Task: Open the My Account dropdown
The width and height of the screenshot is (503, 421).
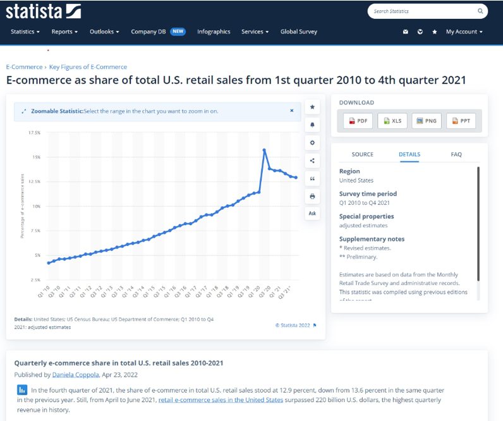Action: coord(464,32)
